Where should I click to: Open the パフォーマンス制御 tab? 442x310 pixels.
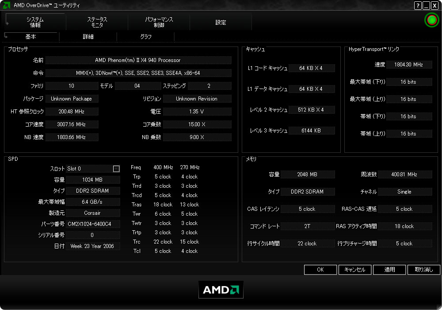(x=159, y=22)
